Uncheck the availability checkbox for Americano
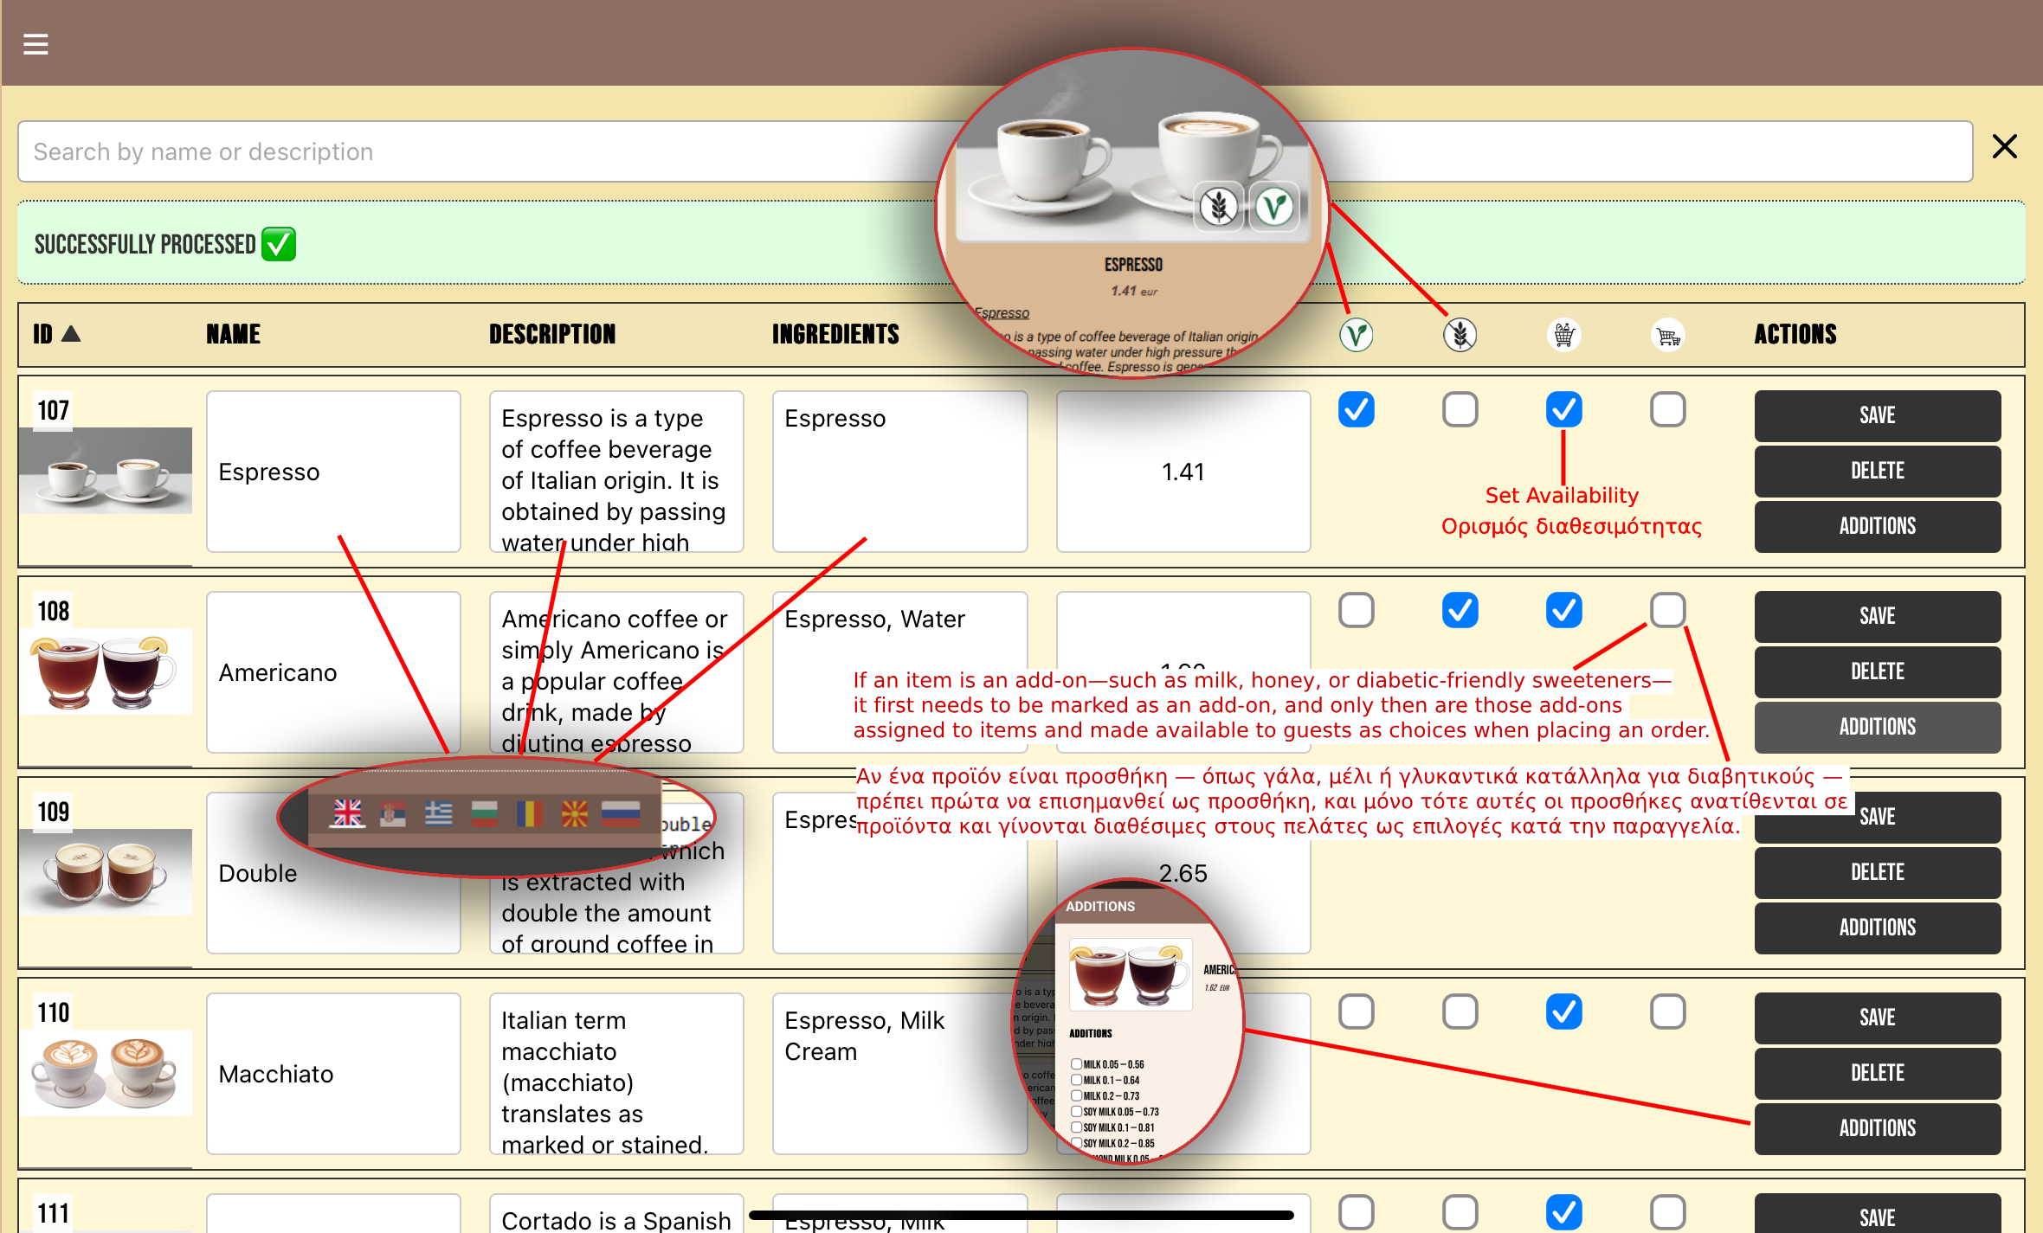 1563,610
